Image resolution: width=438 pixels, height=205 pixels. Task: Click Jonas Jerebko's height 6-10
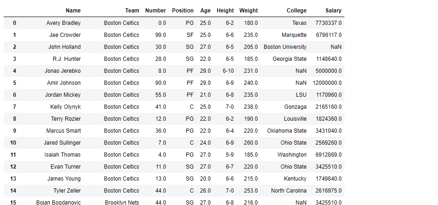click(x=228, y=71)
